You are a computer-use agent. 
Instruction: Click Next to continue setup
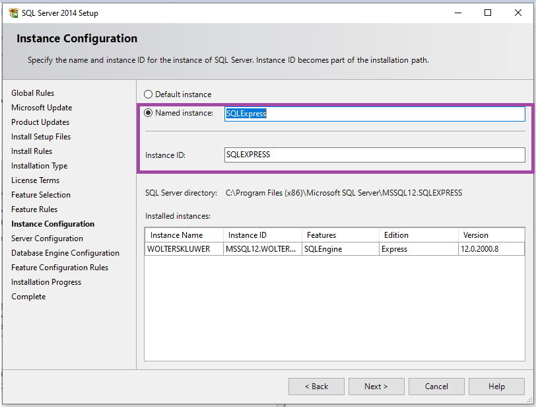pyautogui.click(x=376, y=387)
